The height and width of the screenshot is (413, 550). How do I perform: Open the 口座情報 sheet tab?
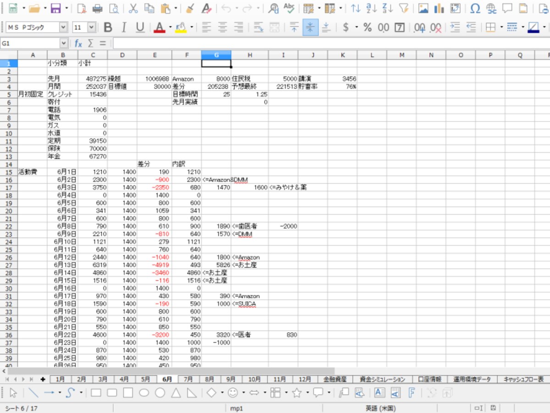429,379
